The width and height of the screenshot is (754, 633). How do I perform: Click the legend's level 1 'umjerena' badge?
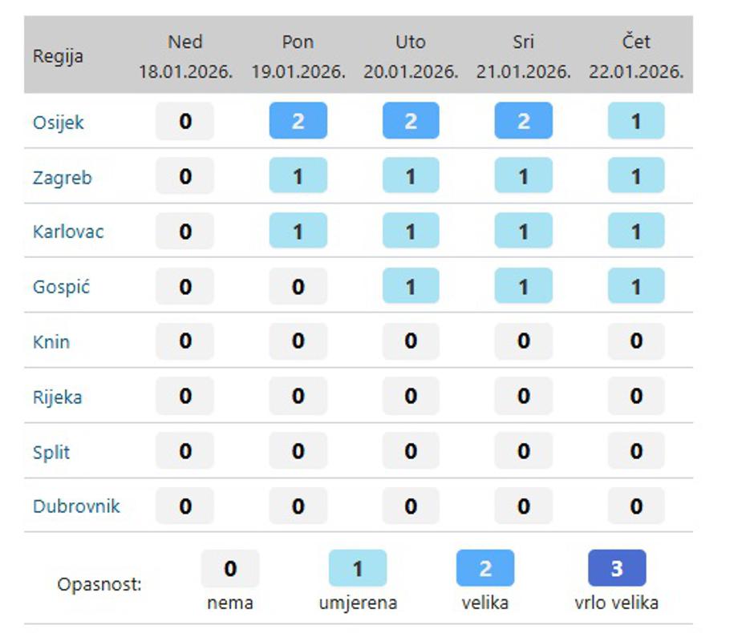(x=358, y=569)
